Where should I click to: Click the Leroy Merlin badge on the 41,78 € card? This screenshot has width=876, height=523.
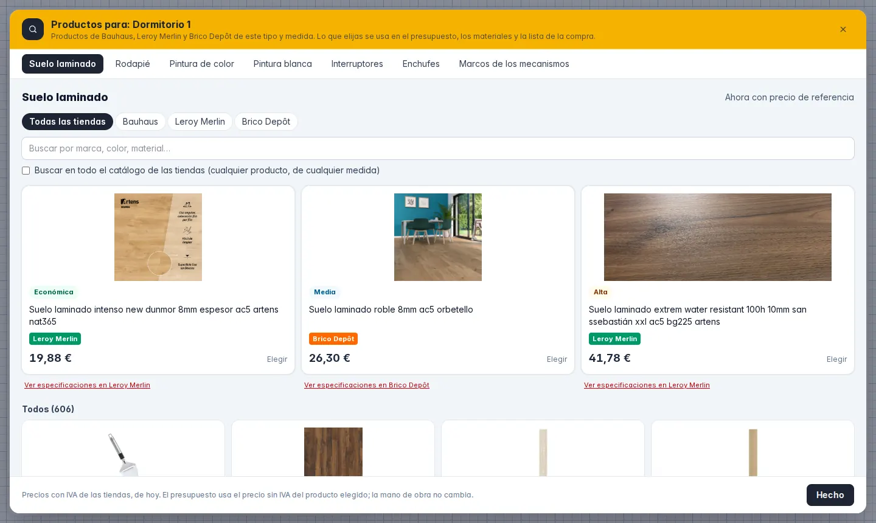pos(614,339)
